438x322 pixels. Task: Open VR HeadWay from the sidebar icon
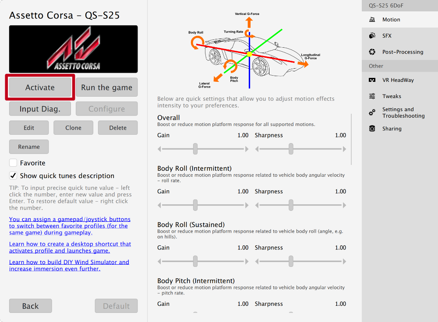tap(372, 80)
